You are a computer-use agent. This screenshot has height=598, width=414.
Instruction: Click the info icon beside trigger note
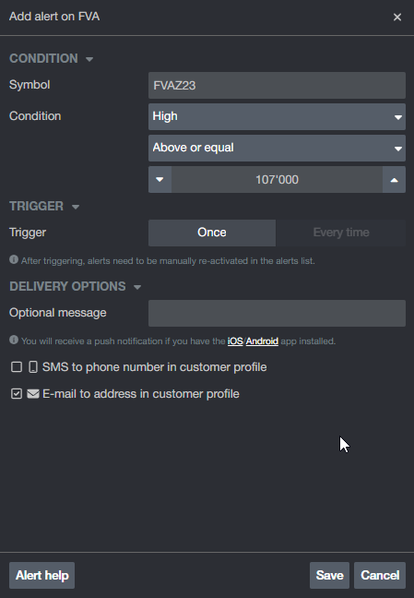(14, 259)
